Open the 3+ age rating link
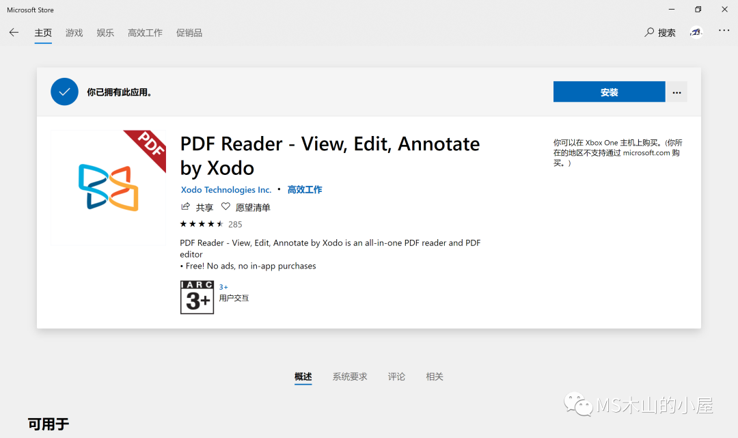Screen dimensions: 738x438 223,287
